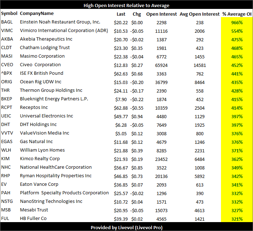The height and width of the screenshot is (231, 253).
Task: Click Universal Electronics Inc name
Action: [47, 116]
